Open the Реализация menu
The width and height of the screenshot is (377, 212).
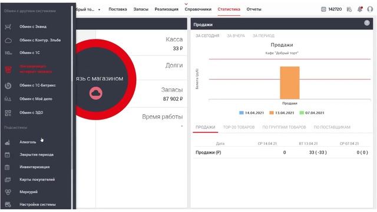tap(166, 9)
